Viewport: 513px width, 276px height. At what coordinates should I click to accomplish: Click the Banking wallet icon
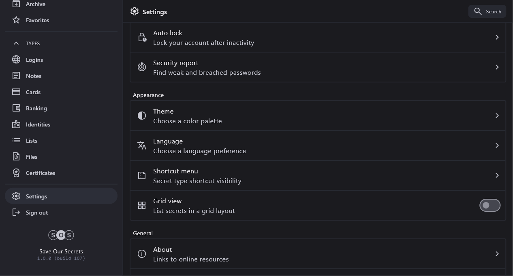coord(16,108)
